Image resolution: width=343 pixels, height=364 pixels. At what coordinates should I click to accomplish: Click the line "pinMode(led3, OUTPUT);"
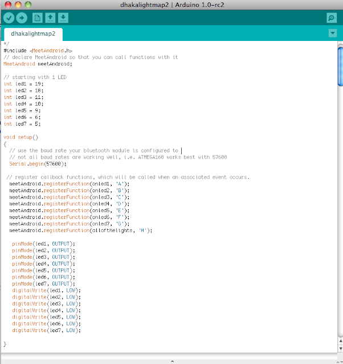pyautogui.click(x=44, y=257)
